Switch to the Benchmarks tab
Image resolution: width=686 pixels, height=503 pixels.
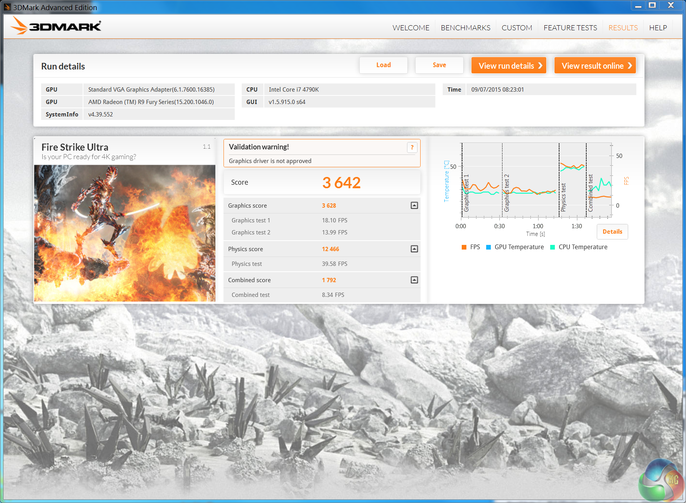[x=465, y=28]
